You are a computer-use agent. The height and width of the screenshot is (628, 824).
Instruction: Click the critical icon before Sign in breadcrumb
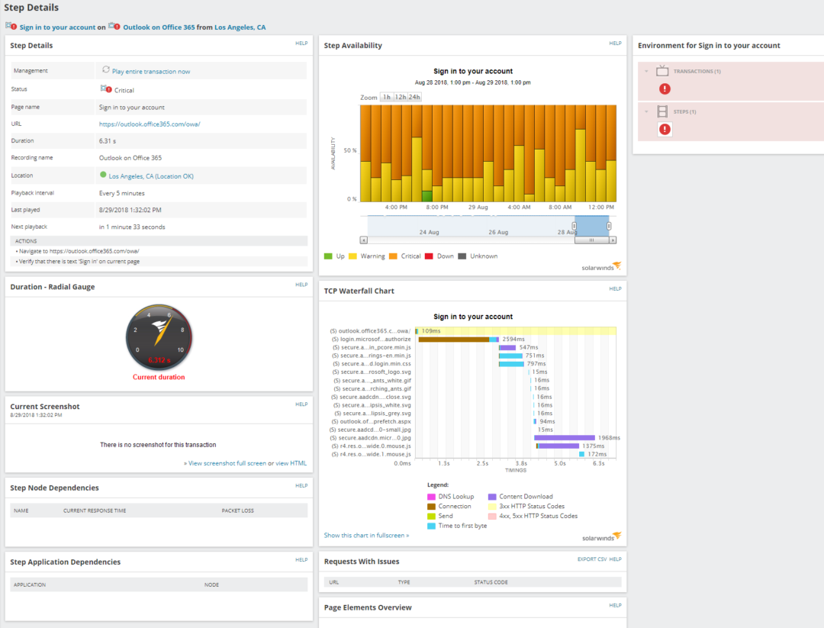(x=11, y=26)
